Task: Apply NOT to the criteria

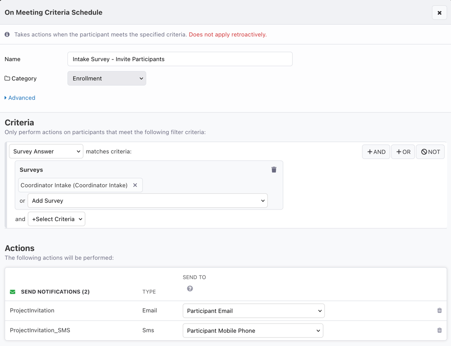Action: tap(430, 152)
